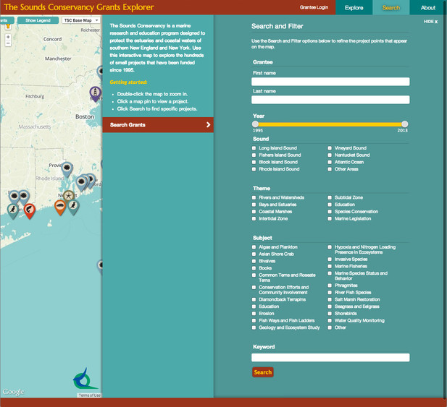447x407 pixels.
Task: Click the 1995 year slider handle
Action: point(256,124)
